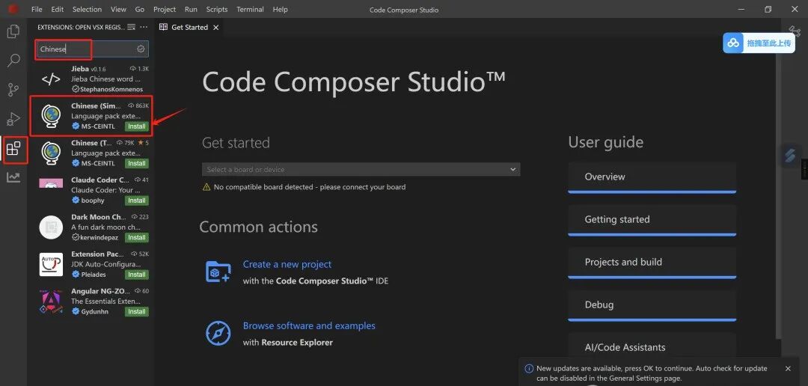Open the Getting started user guide
808x386 pixels.
[652, 220]
